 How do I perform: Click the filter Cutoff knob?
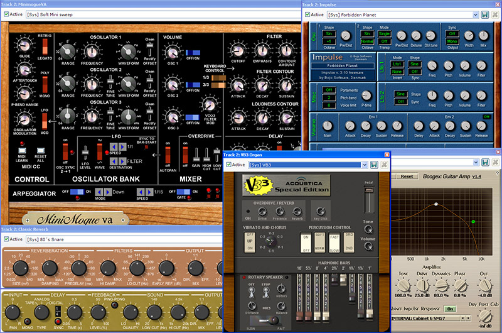coord(238,51)
